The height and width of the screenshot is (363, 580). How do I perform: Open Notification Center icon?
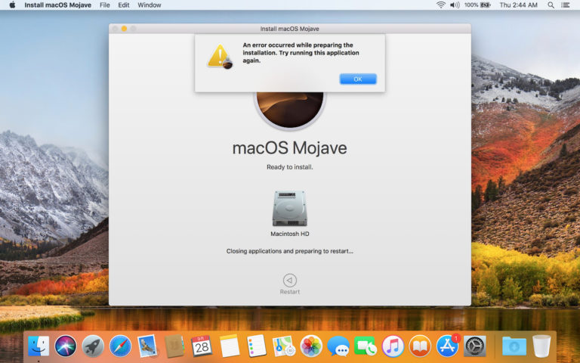coord(569,5)
